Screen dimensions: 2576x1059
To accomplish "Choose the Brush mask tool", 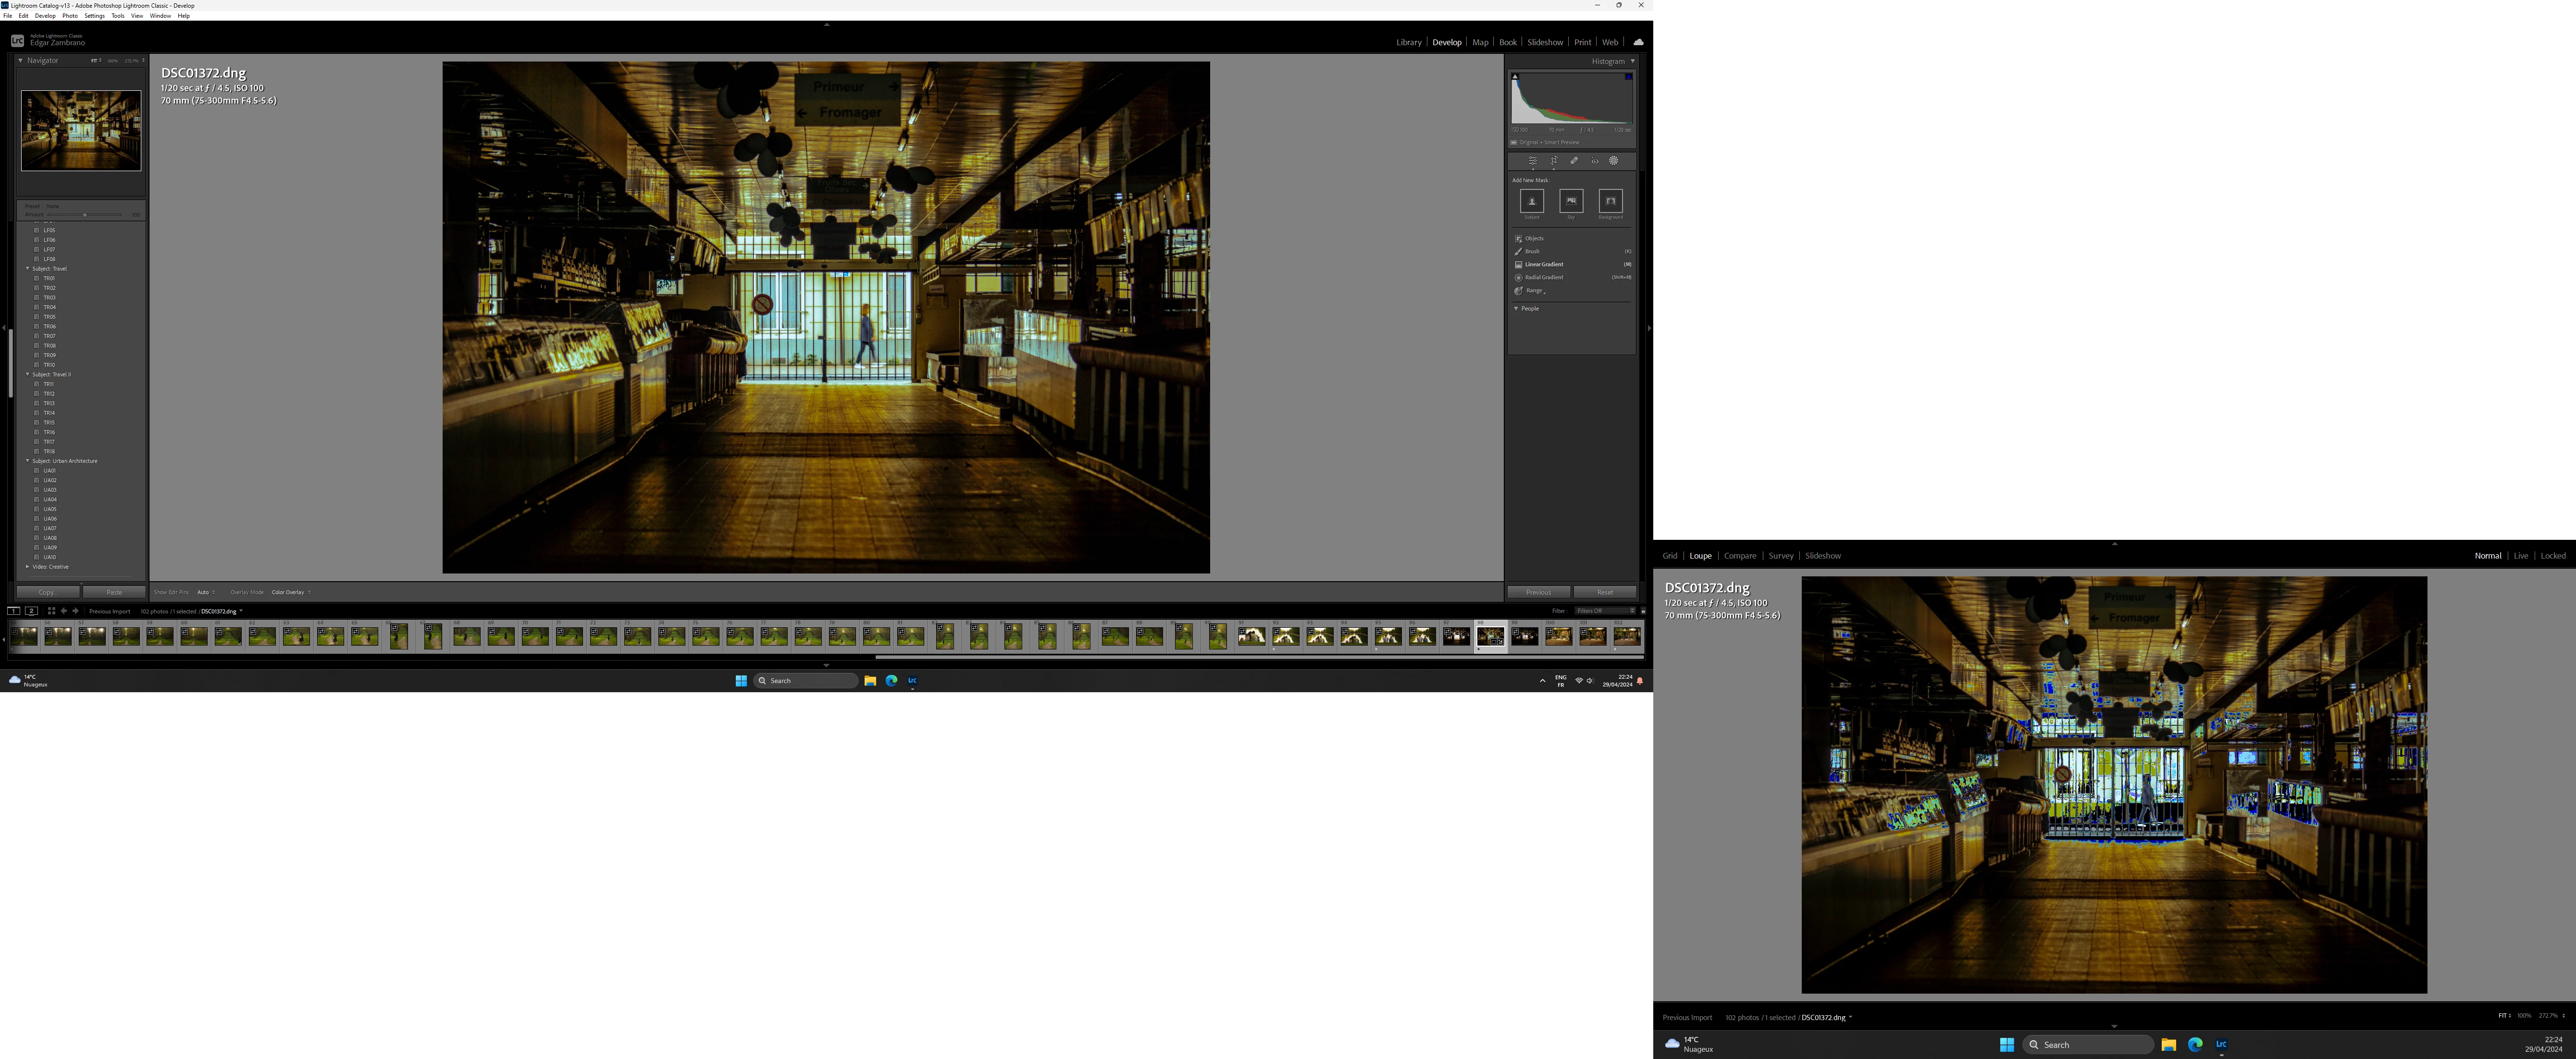I will (x=1532, y=251).
